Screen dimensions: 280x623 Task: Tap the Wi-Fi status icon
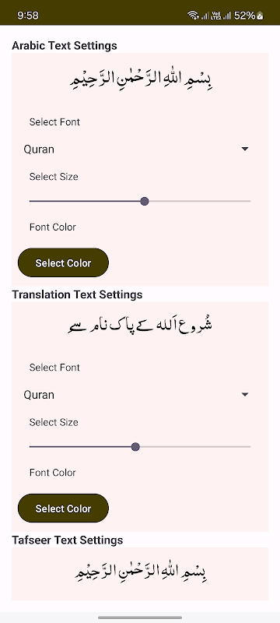coord(193,16)
